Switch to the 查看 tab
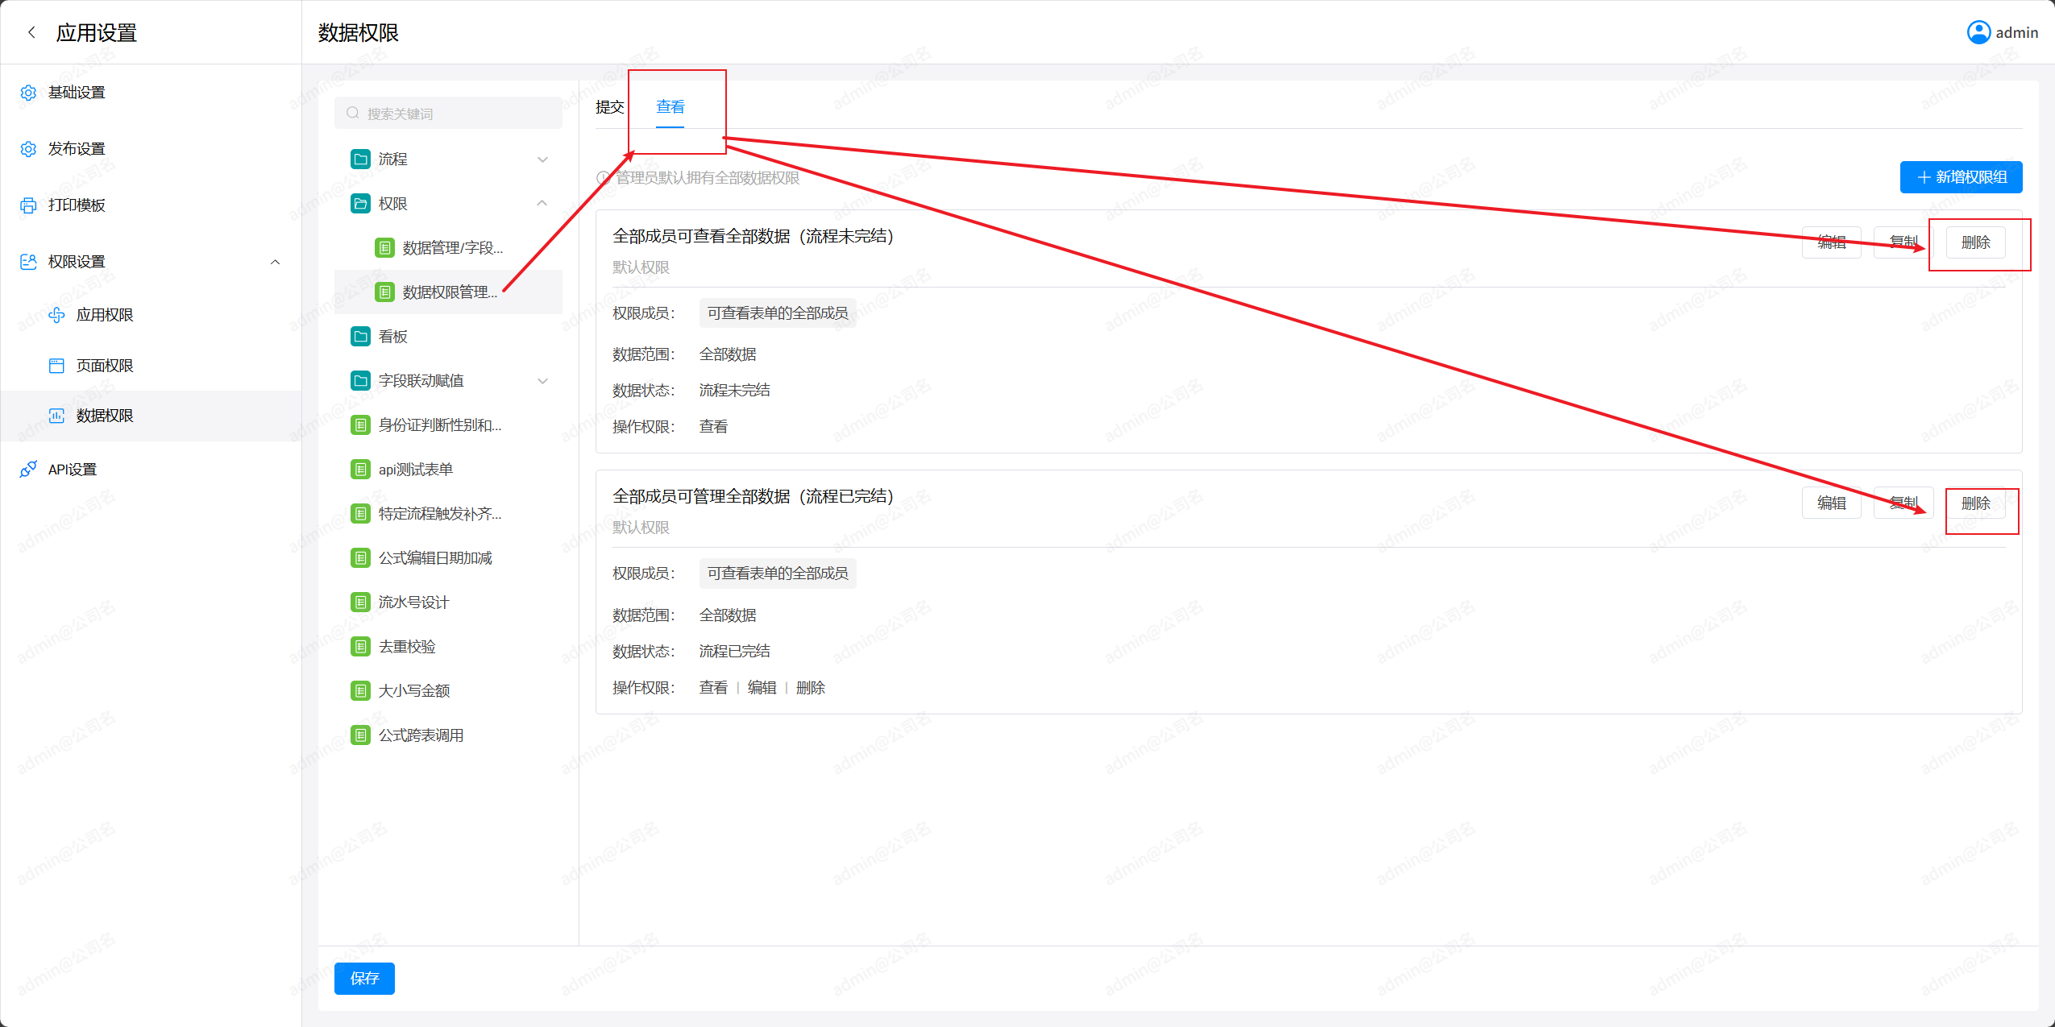 pyautogui.click(x=670, y=107)
